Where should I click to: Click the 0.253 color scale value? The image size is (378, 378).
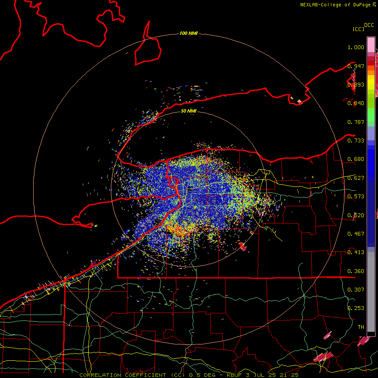point(356,308)
